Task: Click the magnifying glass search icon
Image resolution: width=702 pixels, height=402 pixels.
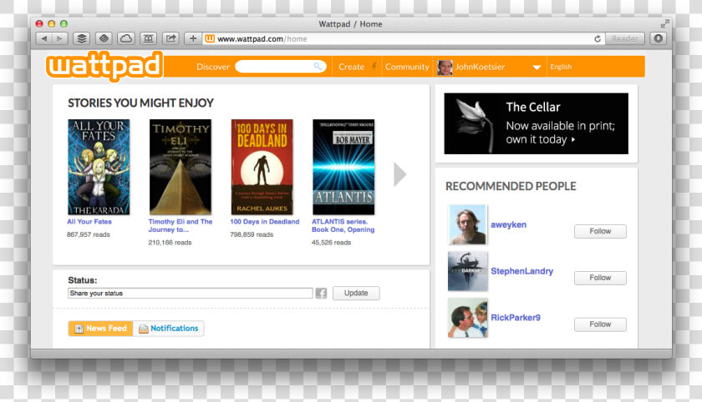Action: 318,67
